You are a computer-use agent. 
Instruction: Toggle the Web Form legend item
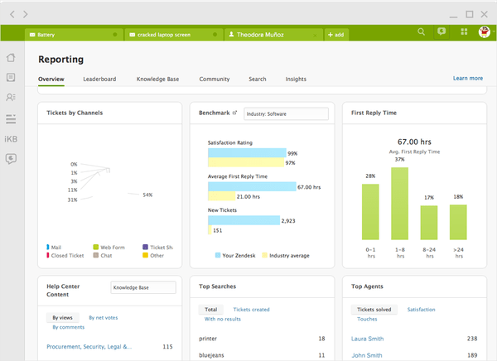click(x=109, y=248)
